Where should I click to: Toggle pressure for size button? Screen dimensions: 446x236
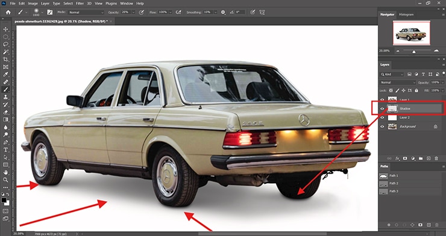pyautogui.click(x=253, y=12)
